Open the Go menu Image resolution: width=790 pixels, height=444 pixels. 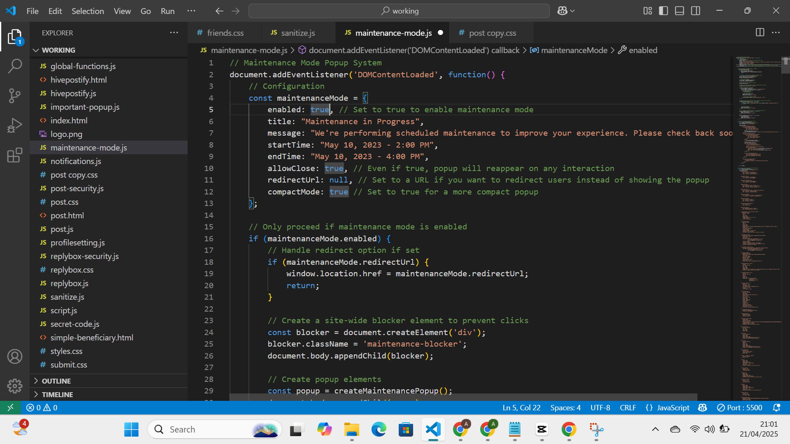(x=146, y=11)
